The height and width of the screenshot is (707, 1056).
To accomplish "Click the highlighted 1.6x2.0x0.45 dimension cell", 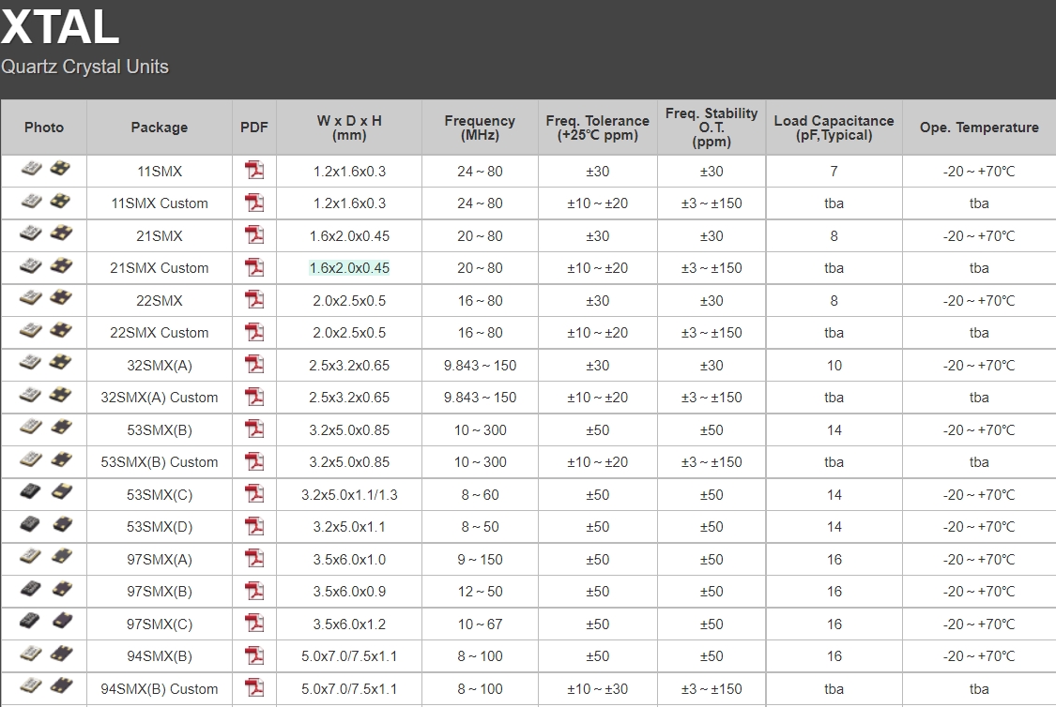I will coord(349,268).
